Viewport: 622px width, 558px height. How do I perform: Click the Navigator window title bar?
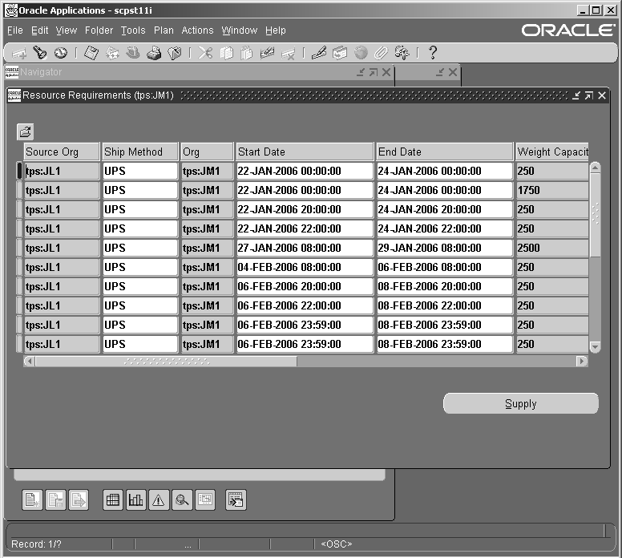tap(198, 72)
